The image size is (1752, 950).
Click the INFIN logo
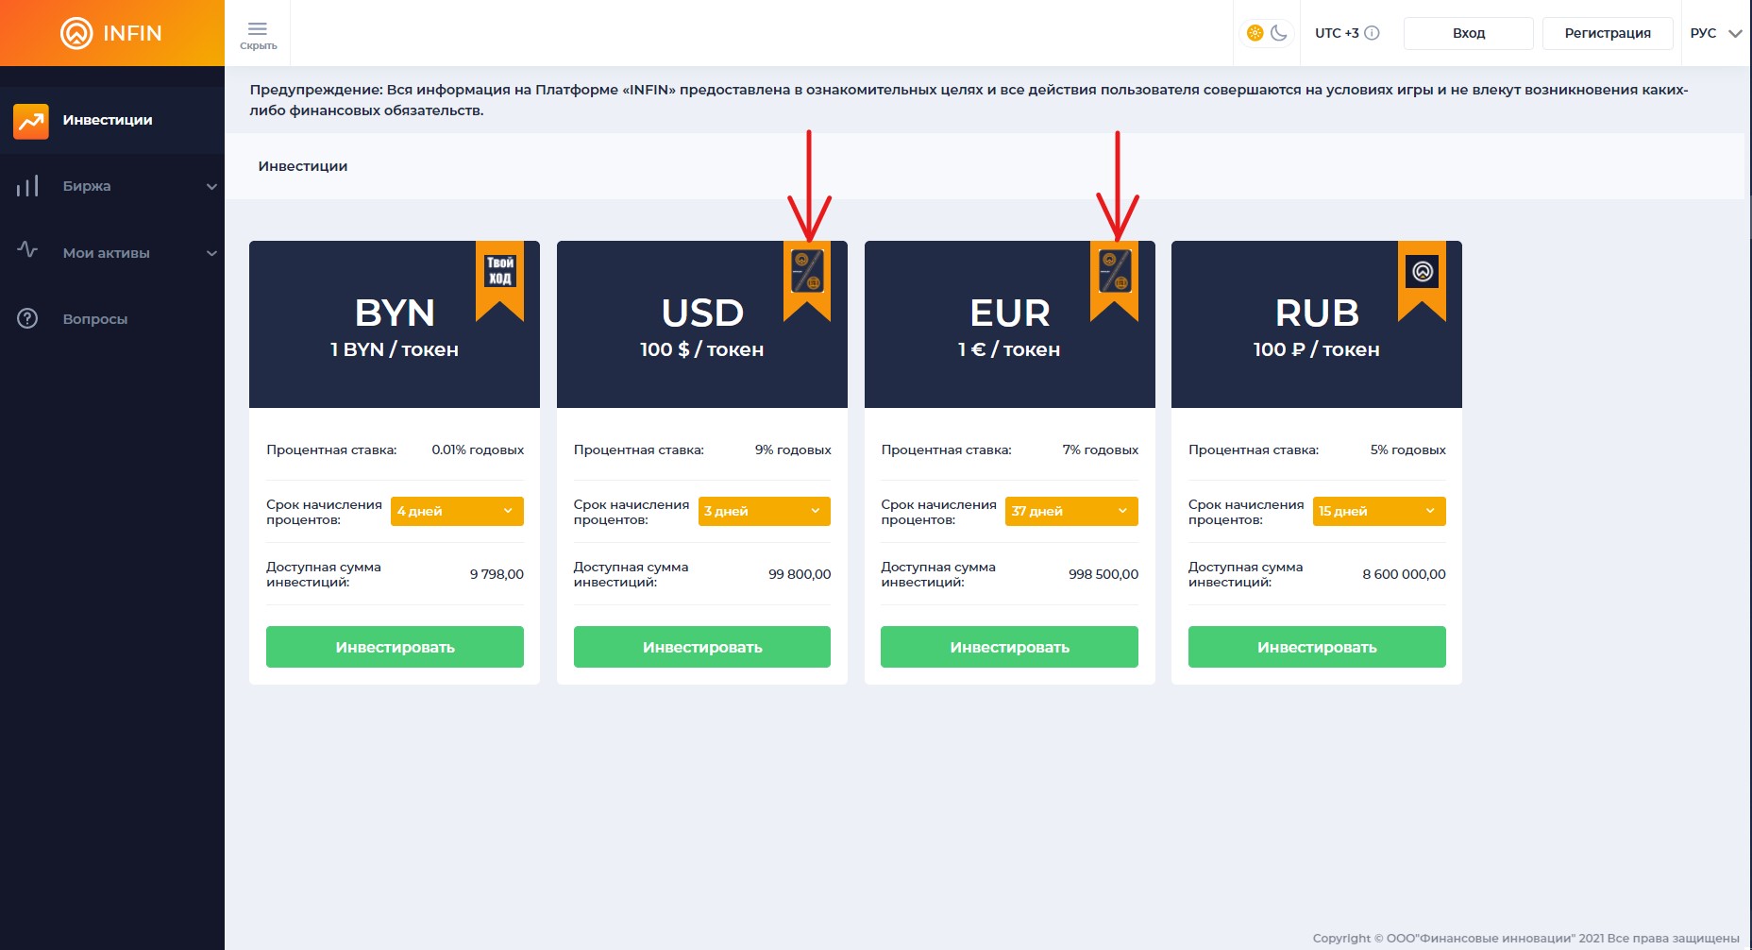111,33
